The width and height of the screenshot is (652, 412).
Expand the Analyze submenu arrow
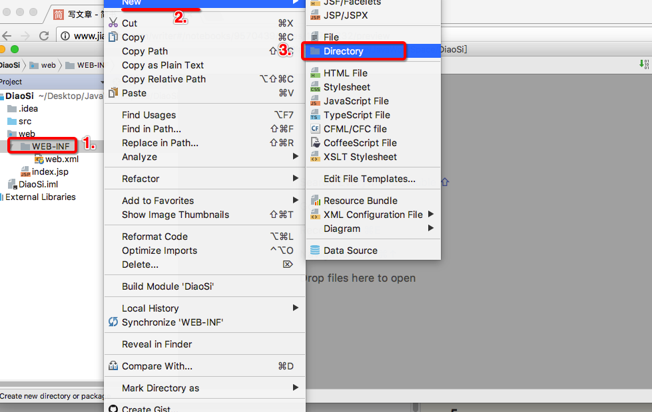click(295, 156)
